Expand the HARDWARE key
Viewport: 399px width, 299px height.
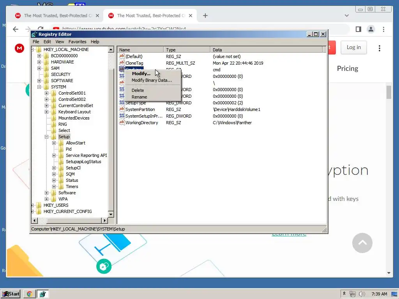(x=39, y=62)
